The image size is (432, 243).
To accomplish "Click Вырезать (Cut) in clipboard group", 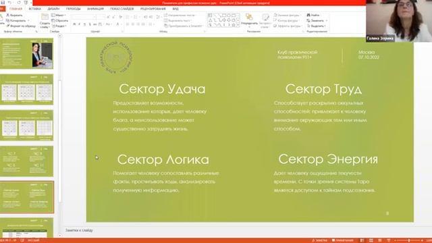I will 14,15.
